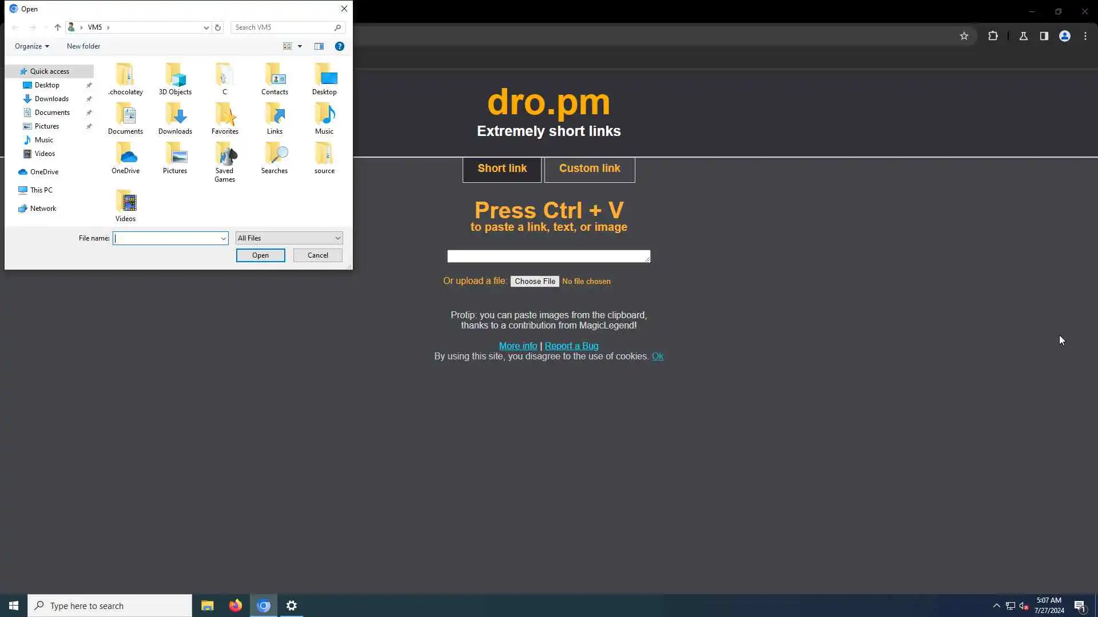Click the 3D Objects folder icon
The image size is (1098, 617).
[175, 76]
